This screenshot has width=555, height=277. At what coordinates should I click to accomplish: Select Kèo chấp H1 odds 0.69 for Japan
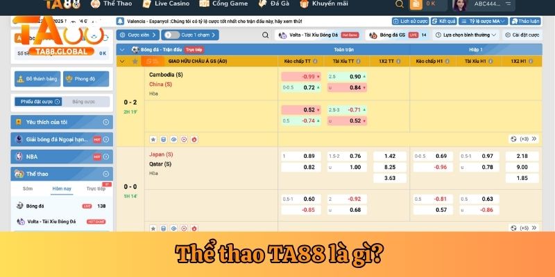pyautogui.click(x=433, y=157)
